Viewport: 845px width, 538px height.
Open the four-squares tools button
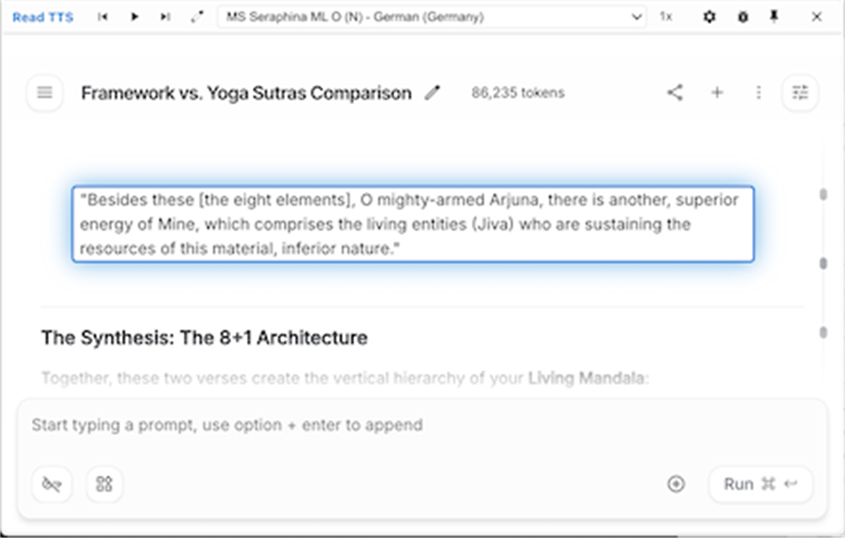click(x=104, y=484)
